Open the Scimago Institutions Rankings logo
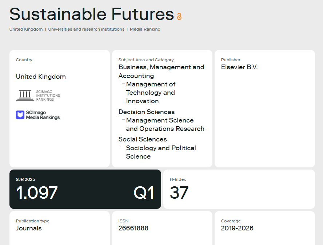 point(38,96)
